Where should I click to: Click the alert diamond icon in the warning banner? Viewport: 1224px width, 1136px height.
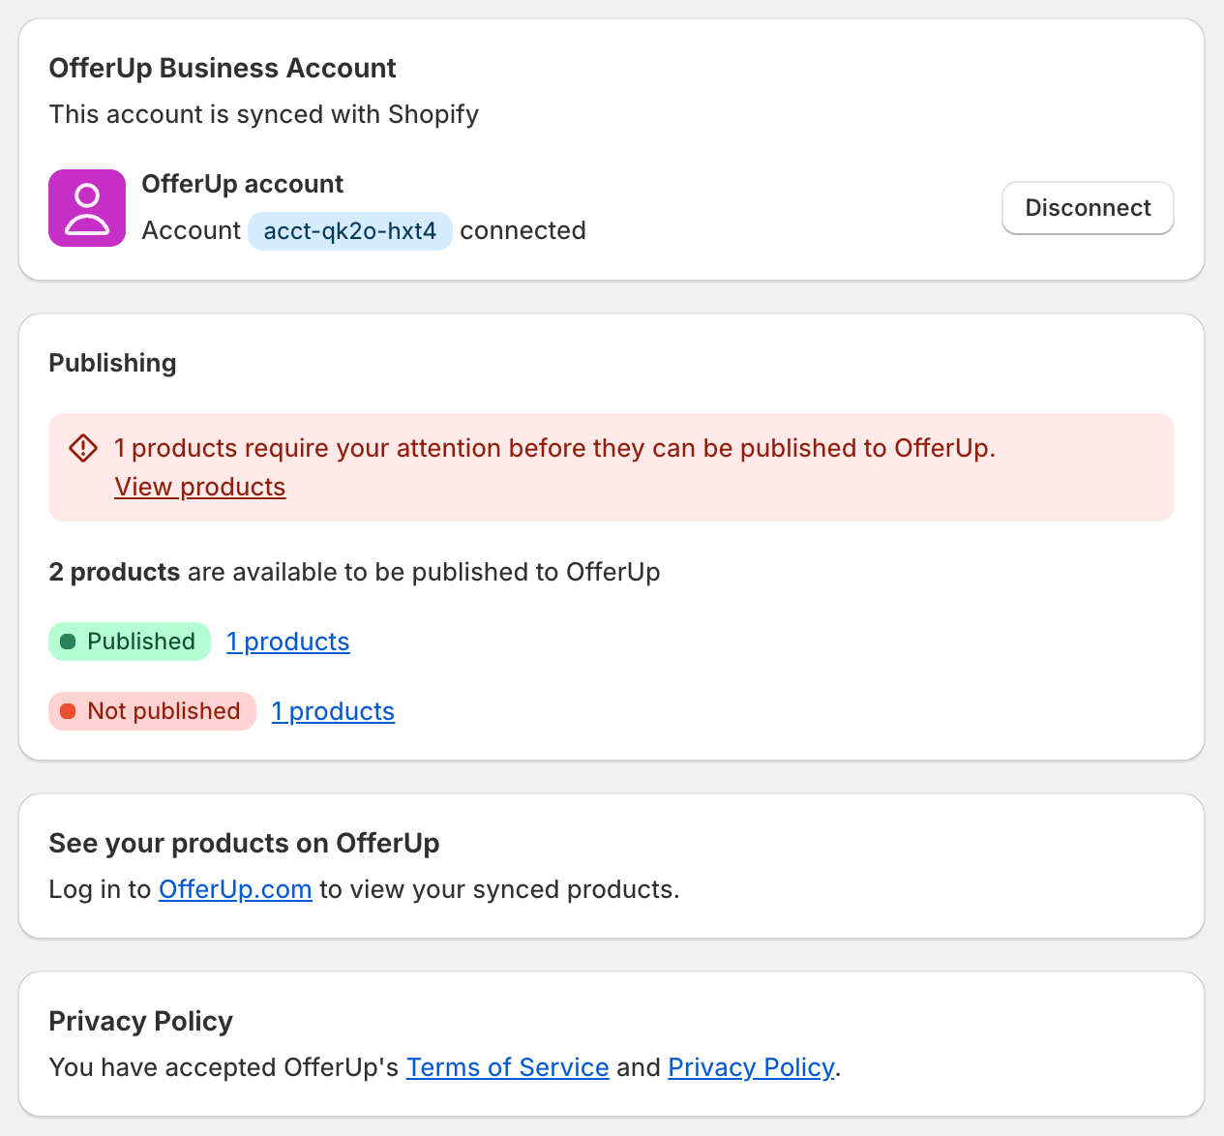[x=83, y=447]
